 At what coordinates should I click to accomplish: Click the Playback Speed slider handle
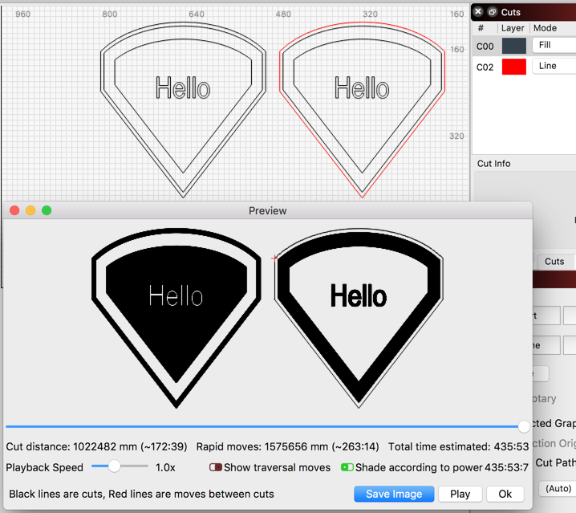(x=114, y=466)
